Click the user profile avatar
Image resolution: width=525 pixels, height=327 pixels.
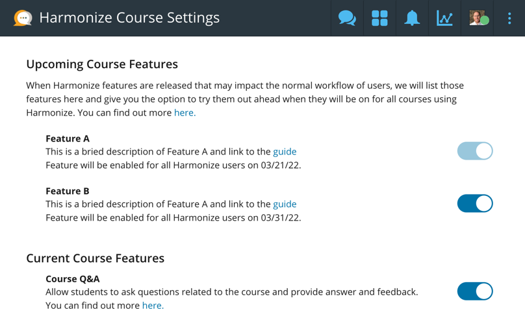[479, 18]
